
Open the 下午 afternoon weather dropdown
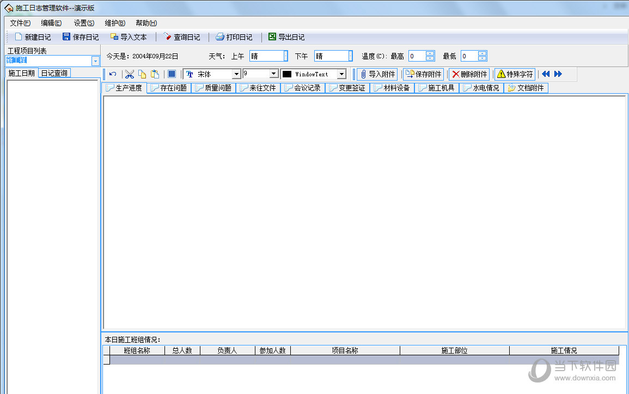pyautogui.click(x=351, y=56)
